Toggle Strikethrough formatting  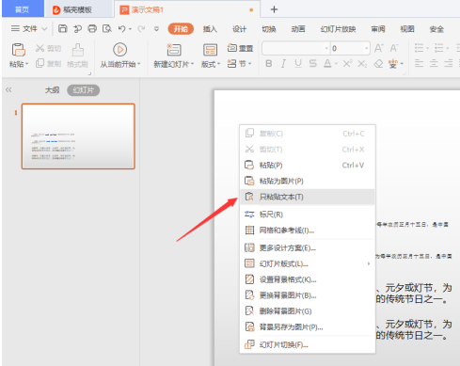[x=312, y=64]
